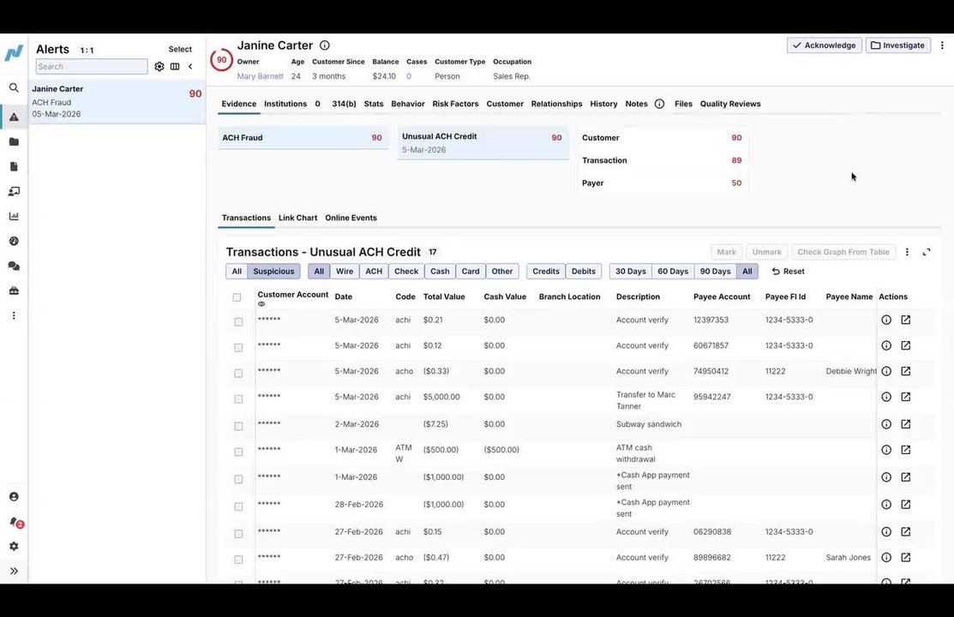
Task: Switch to the Institutions tab
Action: [285, 104]
